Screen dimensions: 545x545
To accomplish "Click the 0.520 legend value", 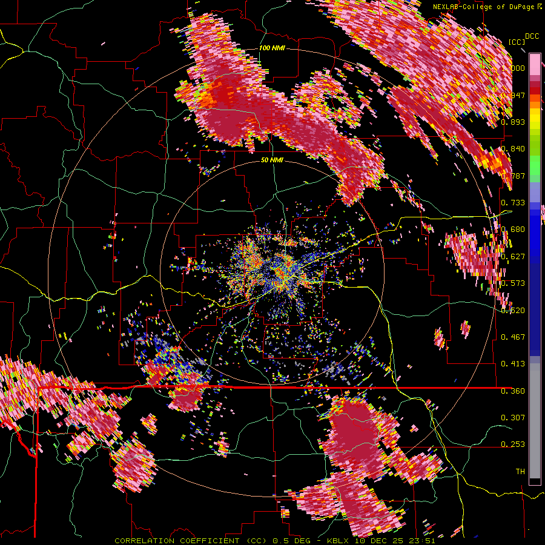I will point(513,311).
